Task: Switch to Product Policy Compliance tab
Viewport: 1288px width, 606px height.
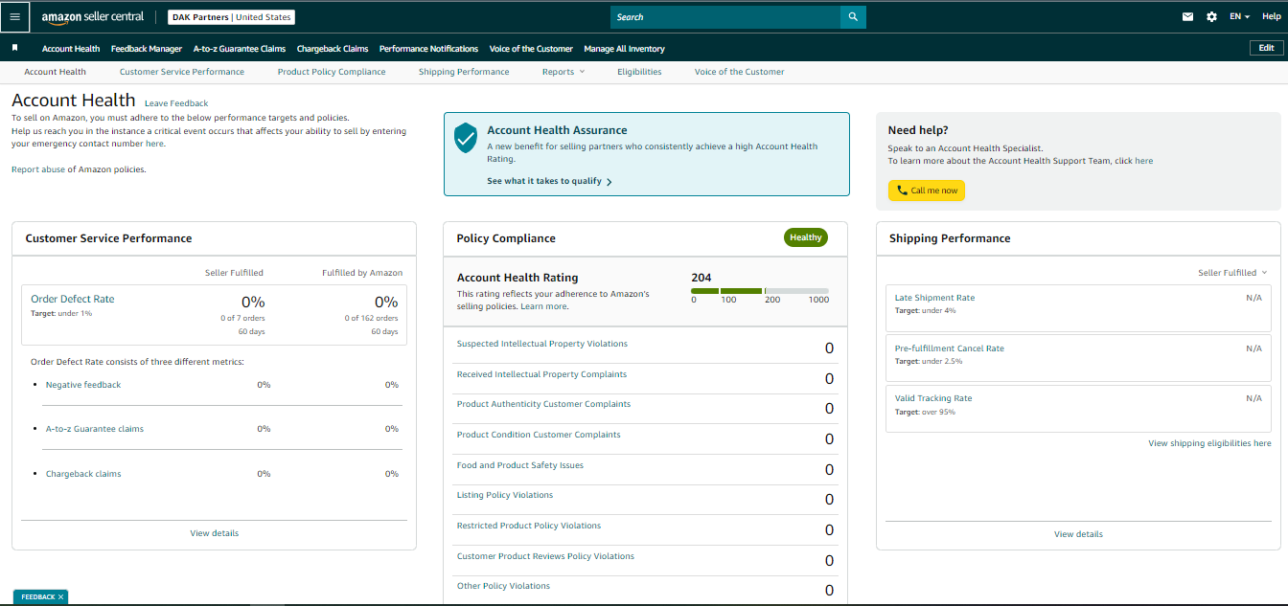Action: [332, 72]
